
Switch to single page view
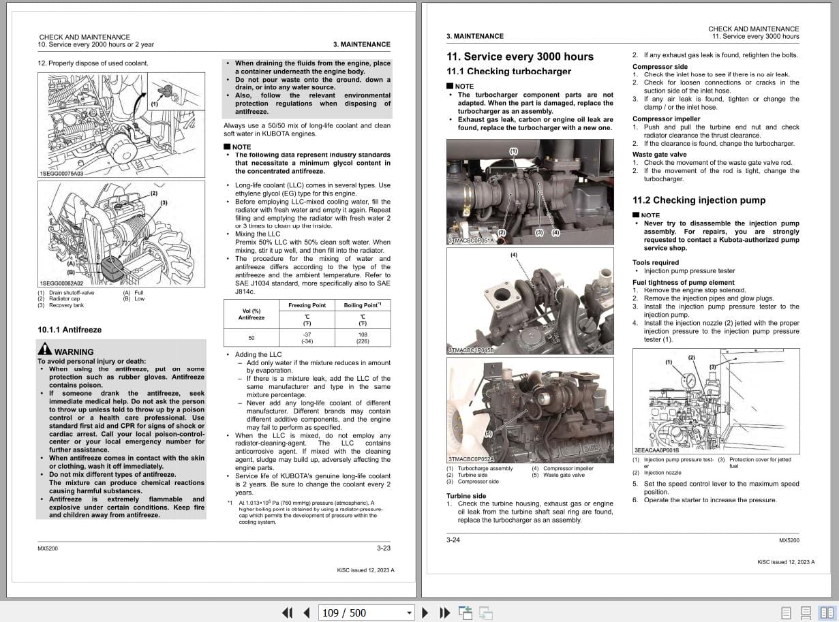[x=786, y=612]
